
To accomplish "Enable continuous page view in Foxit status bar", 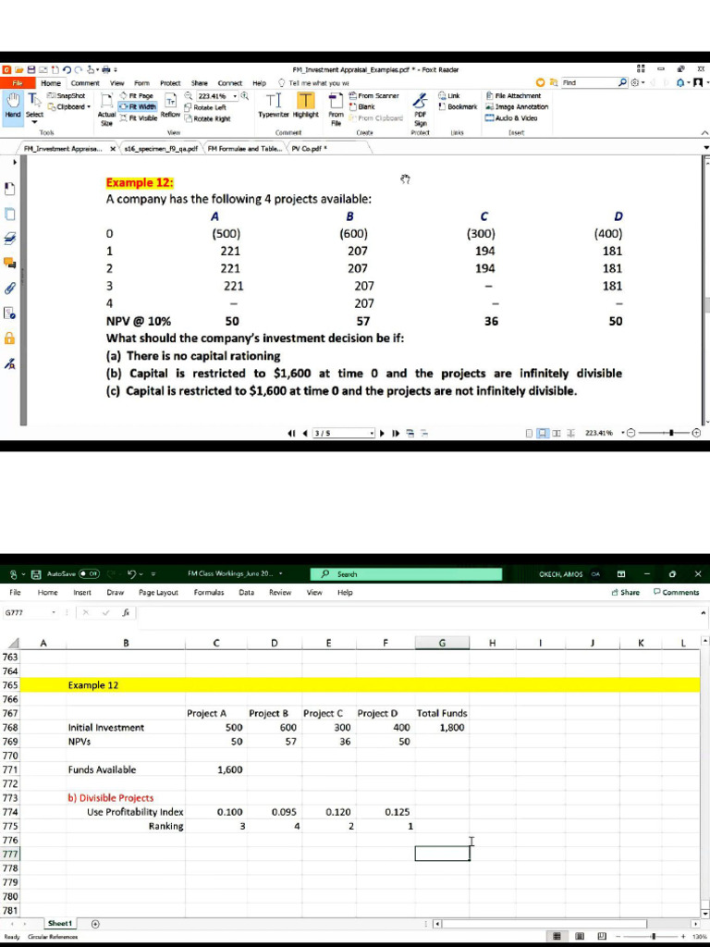I will [x=543, y=433].
